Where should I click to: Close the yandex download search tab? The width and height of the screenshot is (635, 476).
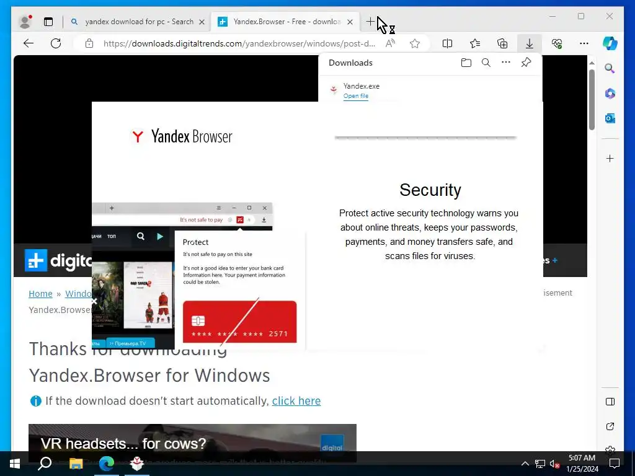[x=202, y=22]
